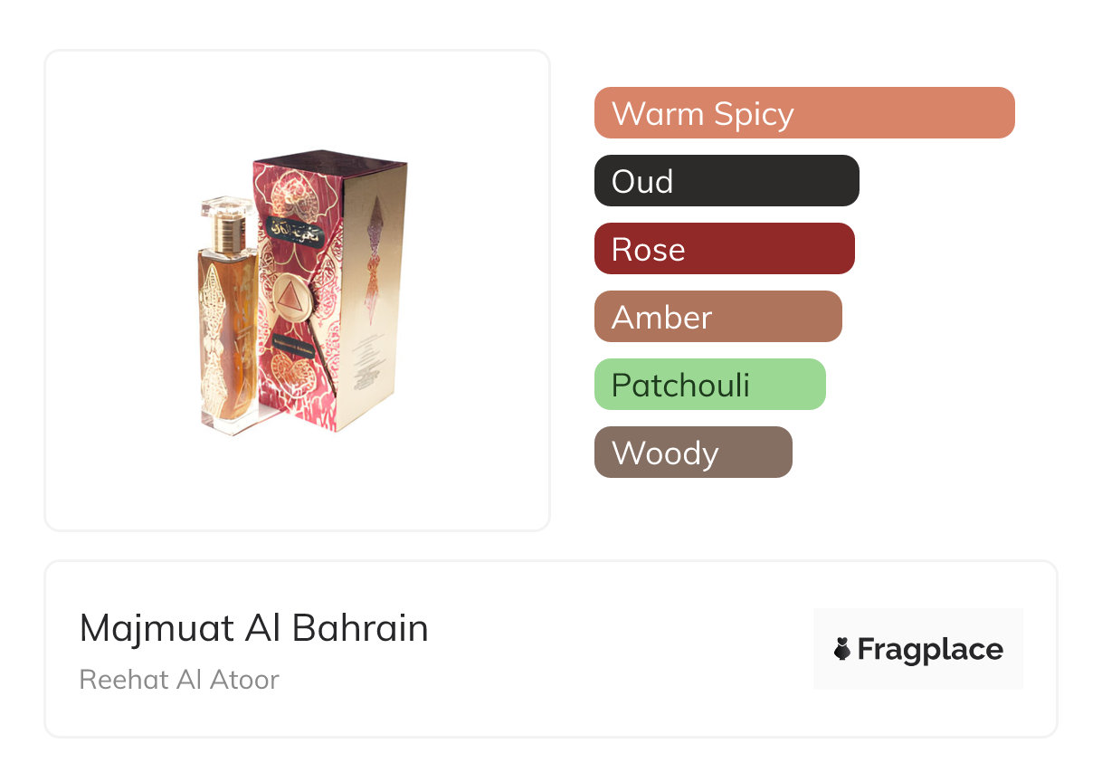The width and height of the screenshot is (1102, 782).
Task: Click the Majmuat Al Bahrain title
Action: (253, 628)
